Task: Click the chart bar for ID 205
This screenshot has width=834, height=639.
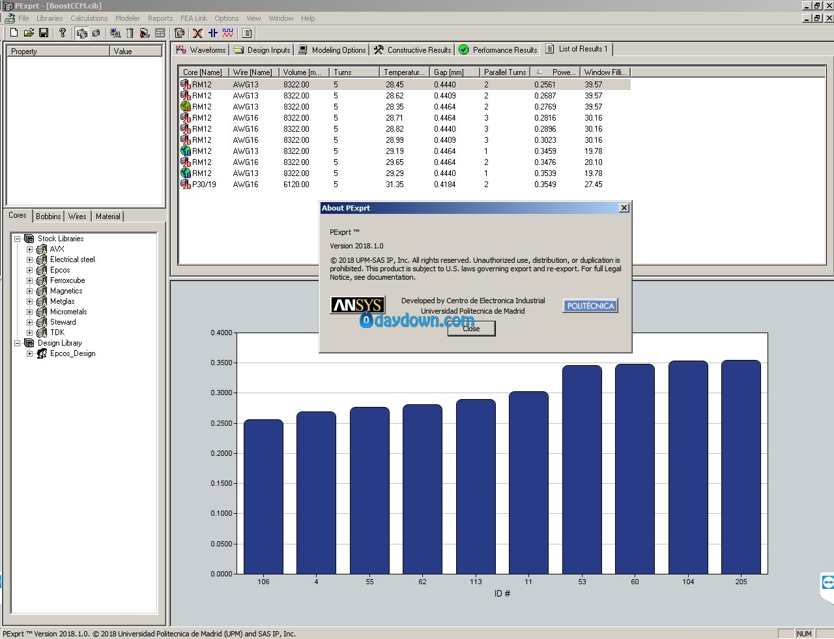Action: (741, 467)
